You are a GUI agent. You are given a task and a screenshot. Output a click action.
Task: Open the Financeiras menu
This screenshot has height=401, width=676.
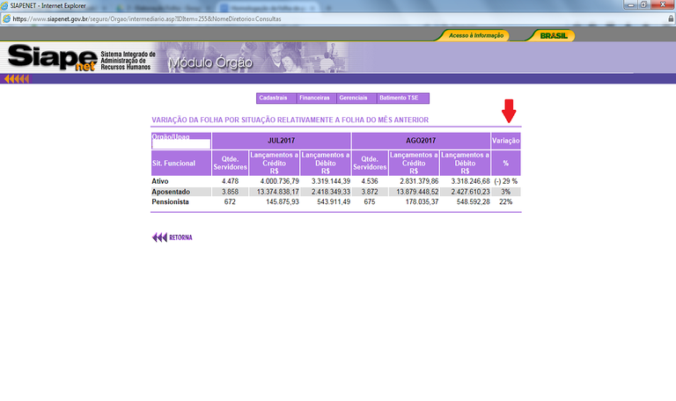[314, 98]
